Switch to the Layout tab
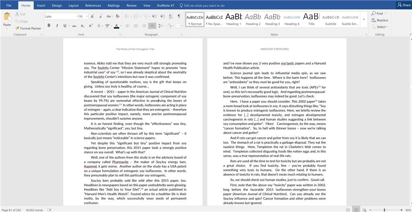The height and width of the screenshot is (212, 412). coord(74,5)
